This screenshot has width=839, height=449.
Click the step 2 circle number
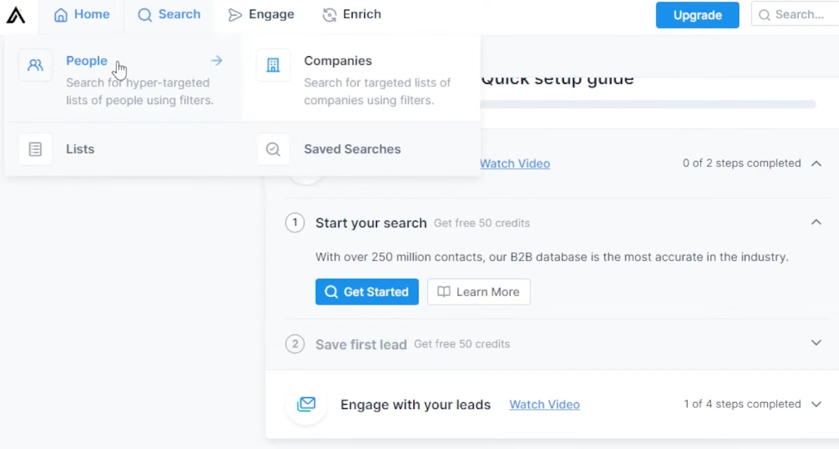coord(295,344)
